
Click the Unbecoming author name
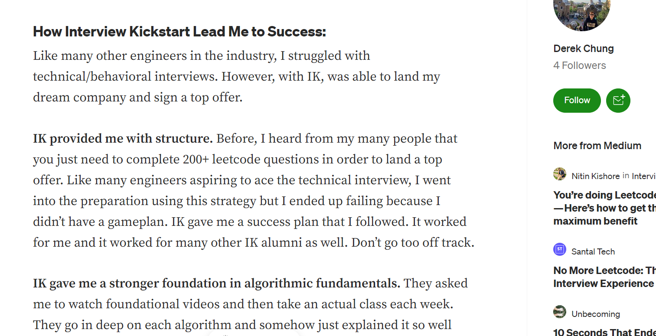596,313
